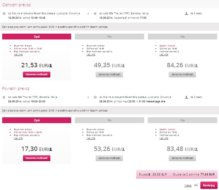Choose the Vip tab for return transfer
This screenshot has height=190, width=219.
182,120
